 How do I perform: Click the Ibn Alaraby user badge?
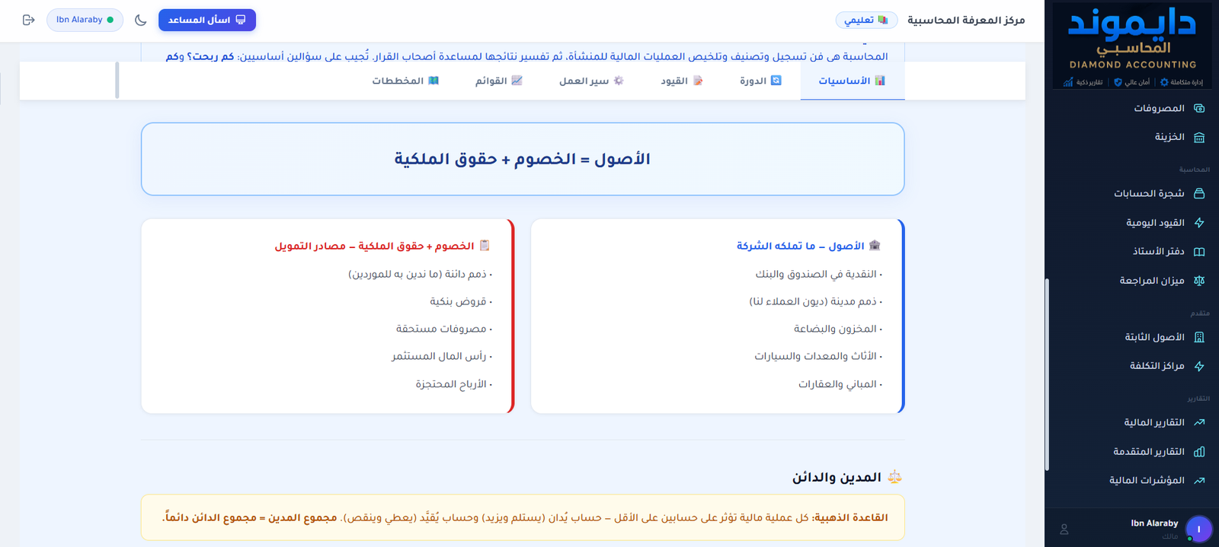(x=85, y=20)
